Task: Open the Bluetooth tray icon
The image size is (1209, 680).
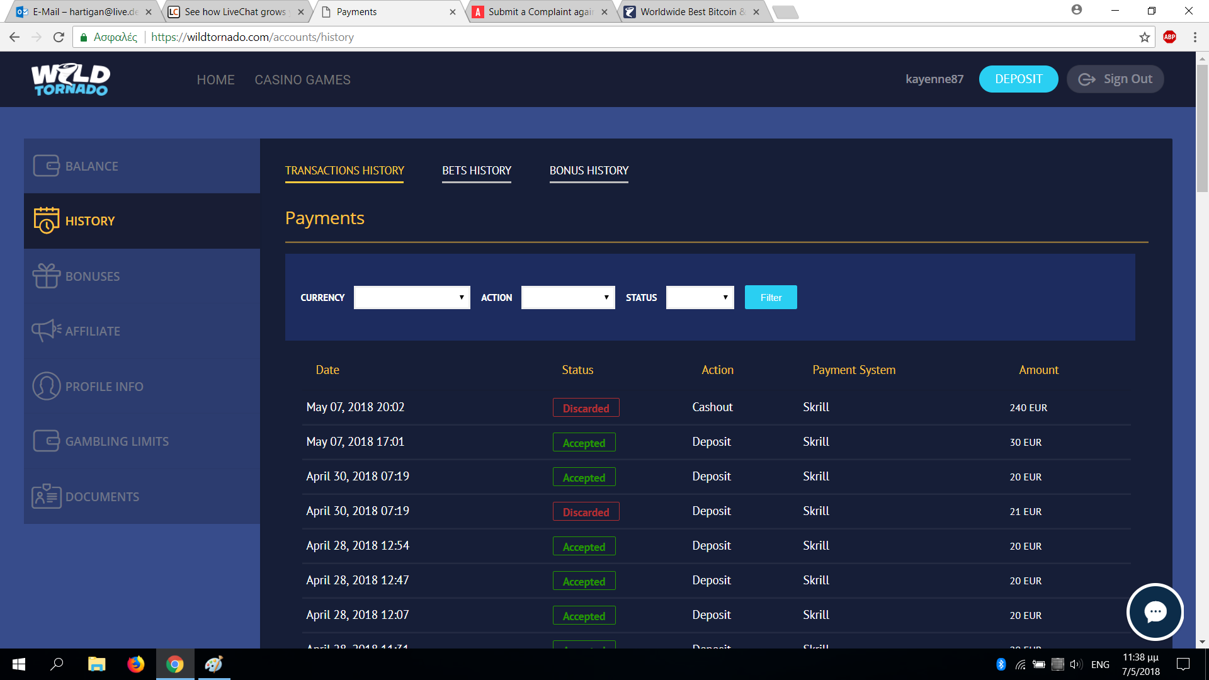Action: tap(1001, 664)
